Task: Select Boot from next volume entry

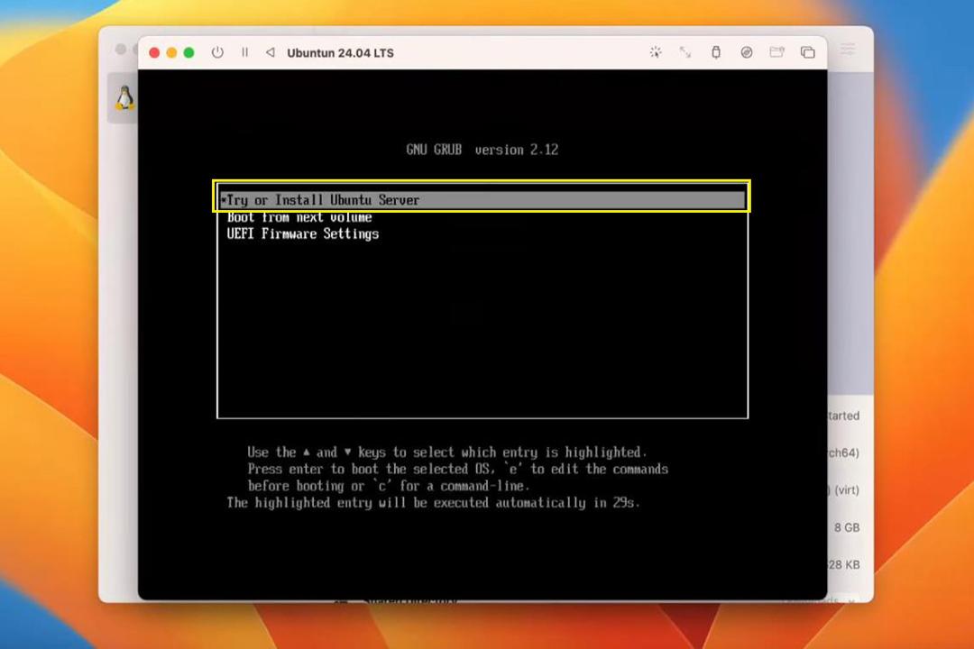Action: (x=299, y=217)
